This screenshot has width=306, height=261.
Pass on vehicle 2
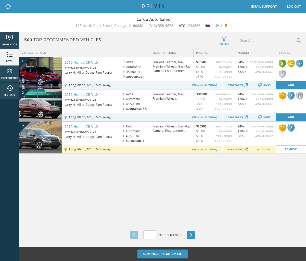pyautogui.click(x=264, y=117)
